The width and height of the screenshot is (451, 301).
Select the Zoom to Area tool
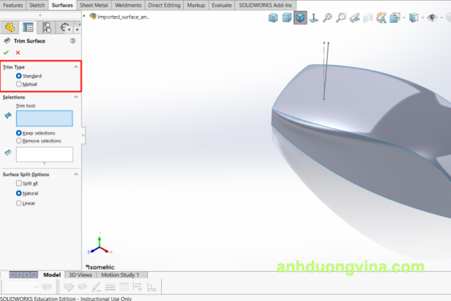point(340,18)
